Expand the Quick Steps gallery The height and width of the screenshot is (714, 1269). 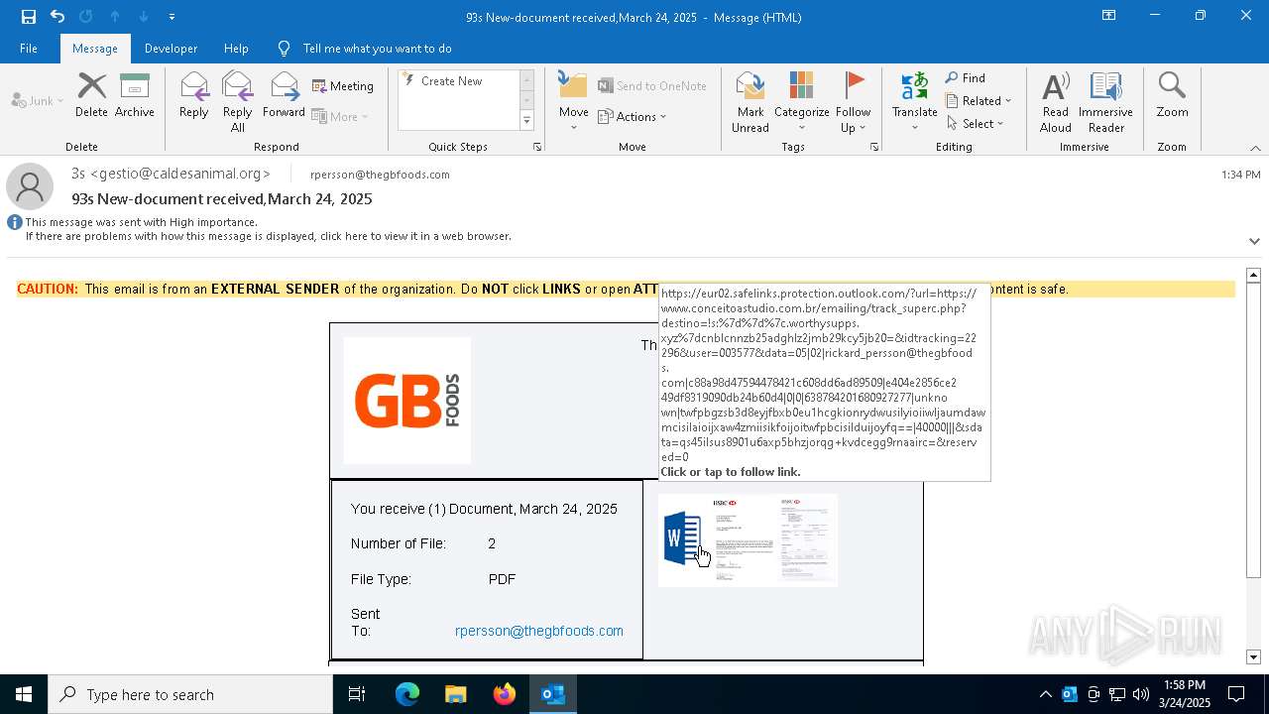(x=526, y=121)
